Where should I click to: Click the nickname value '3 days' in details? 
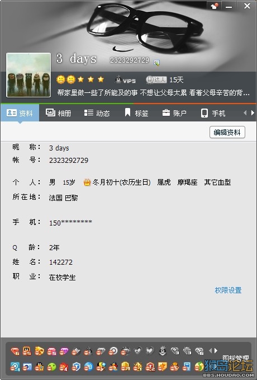59,148
